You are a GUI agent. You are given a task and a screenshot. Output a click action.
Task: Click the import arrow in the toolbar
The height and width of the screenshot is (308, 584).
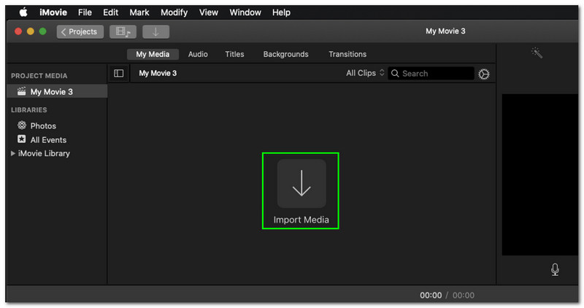point(155,31)
